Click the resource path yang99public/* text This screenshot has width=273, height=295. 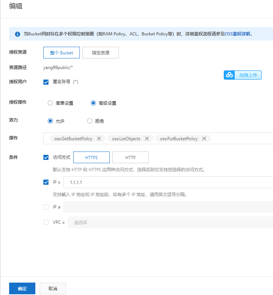pyautogui.click(x=58, y=68)
